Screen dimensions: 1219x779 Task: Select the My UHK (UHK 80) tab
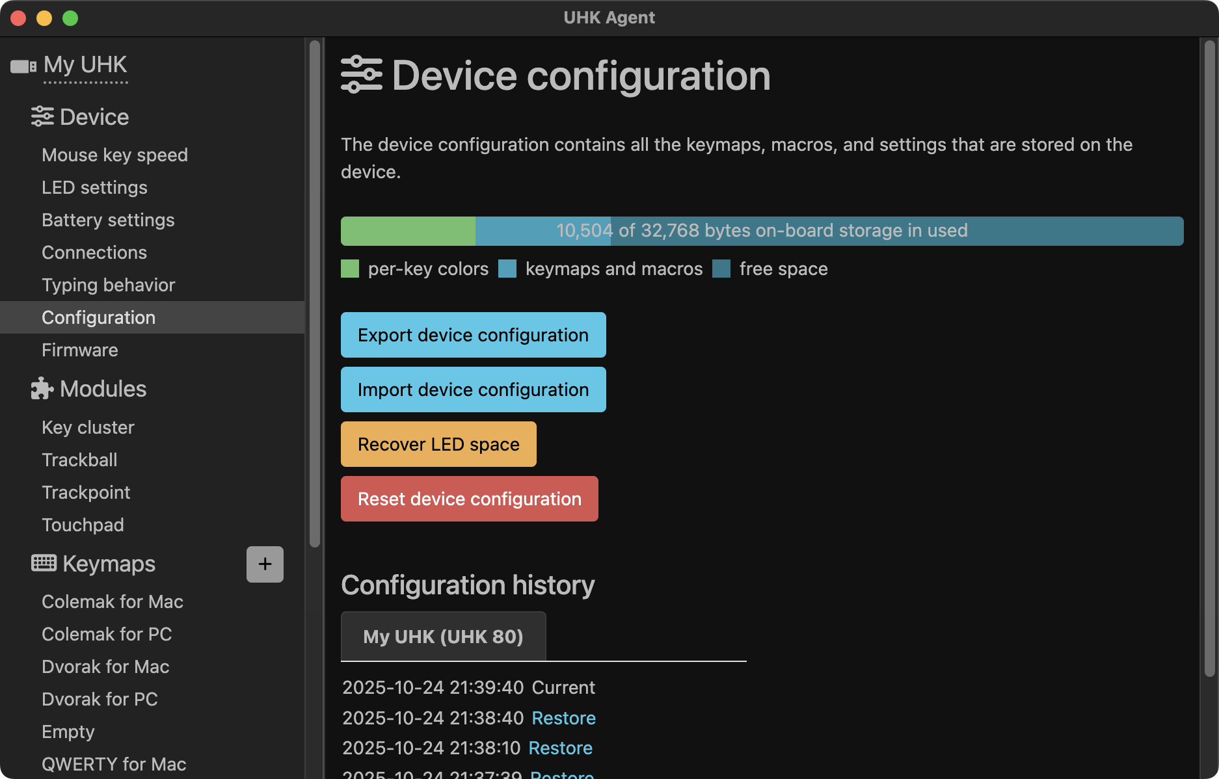tap(443, 637)
